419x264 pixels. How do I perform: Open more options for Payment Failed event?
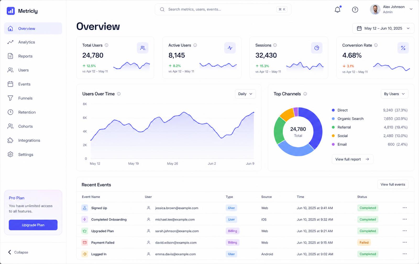click(405, 242)
